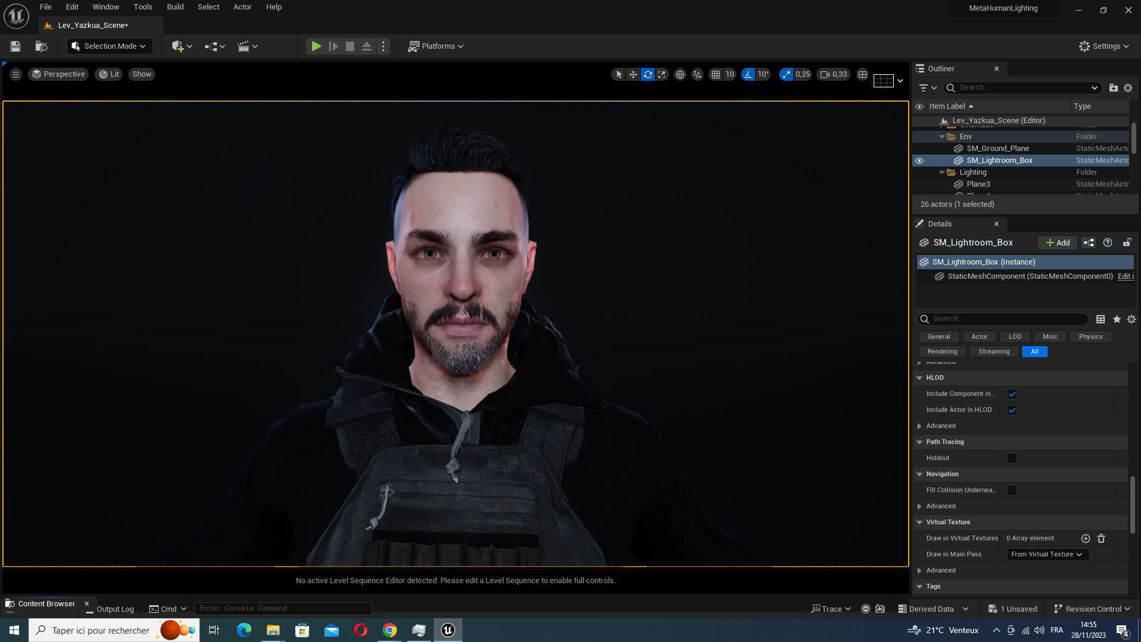Select the rotate transform tool
Image resolution: width=1141 pixels, height=642 pixels.
(648, 74)
